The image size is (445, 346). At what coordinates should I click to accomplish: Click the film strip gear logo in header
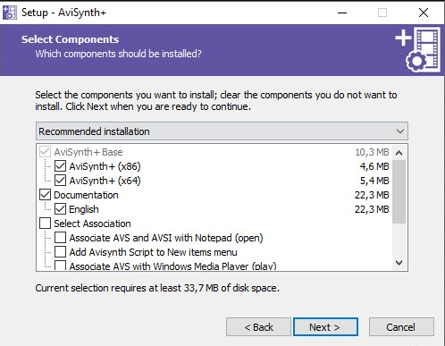pyautogui.click(x=418, y=49)
